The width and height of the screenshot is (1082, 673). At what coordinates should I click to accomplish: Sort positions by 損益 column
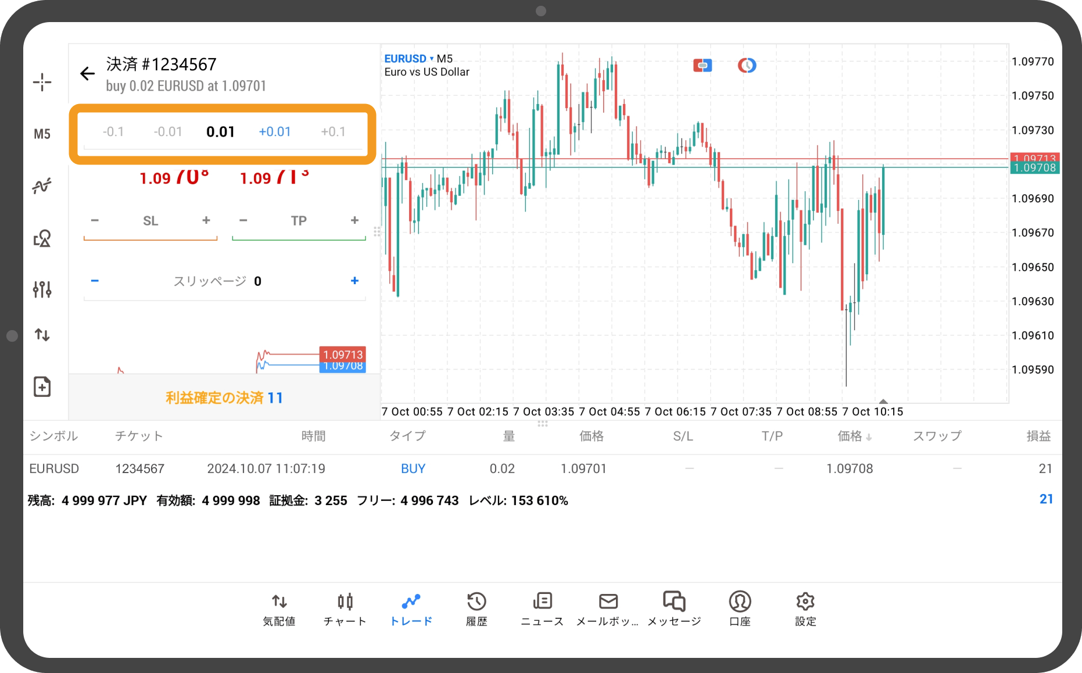pos(1038,436)
